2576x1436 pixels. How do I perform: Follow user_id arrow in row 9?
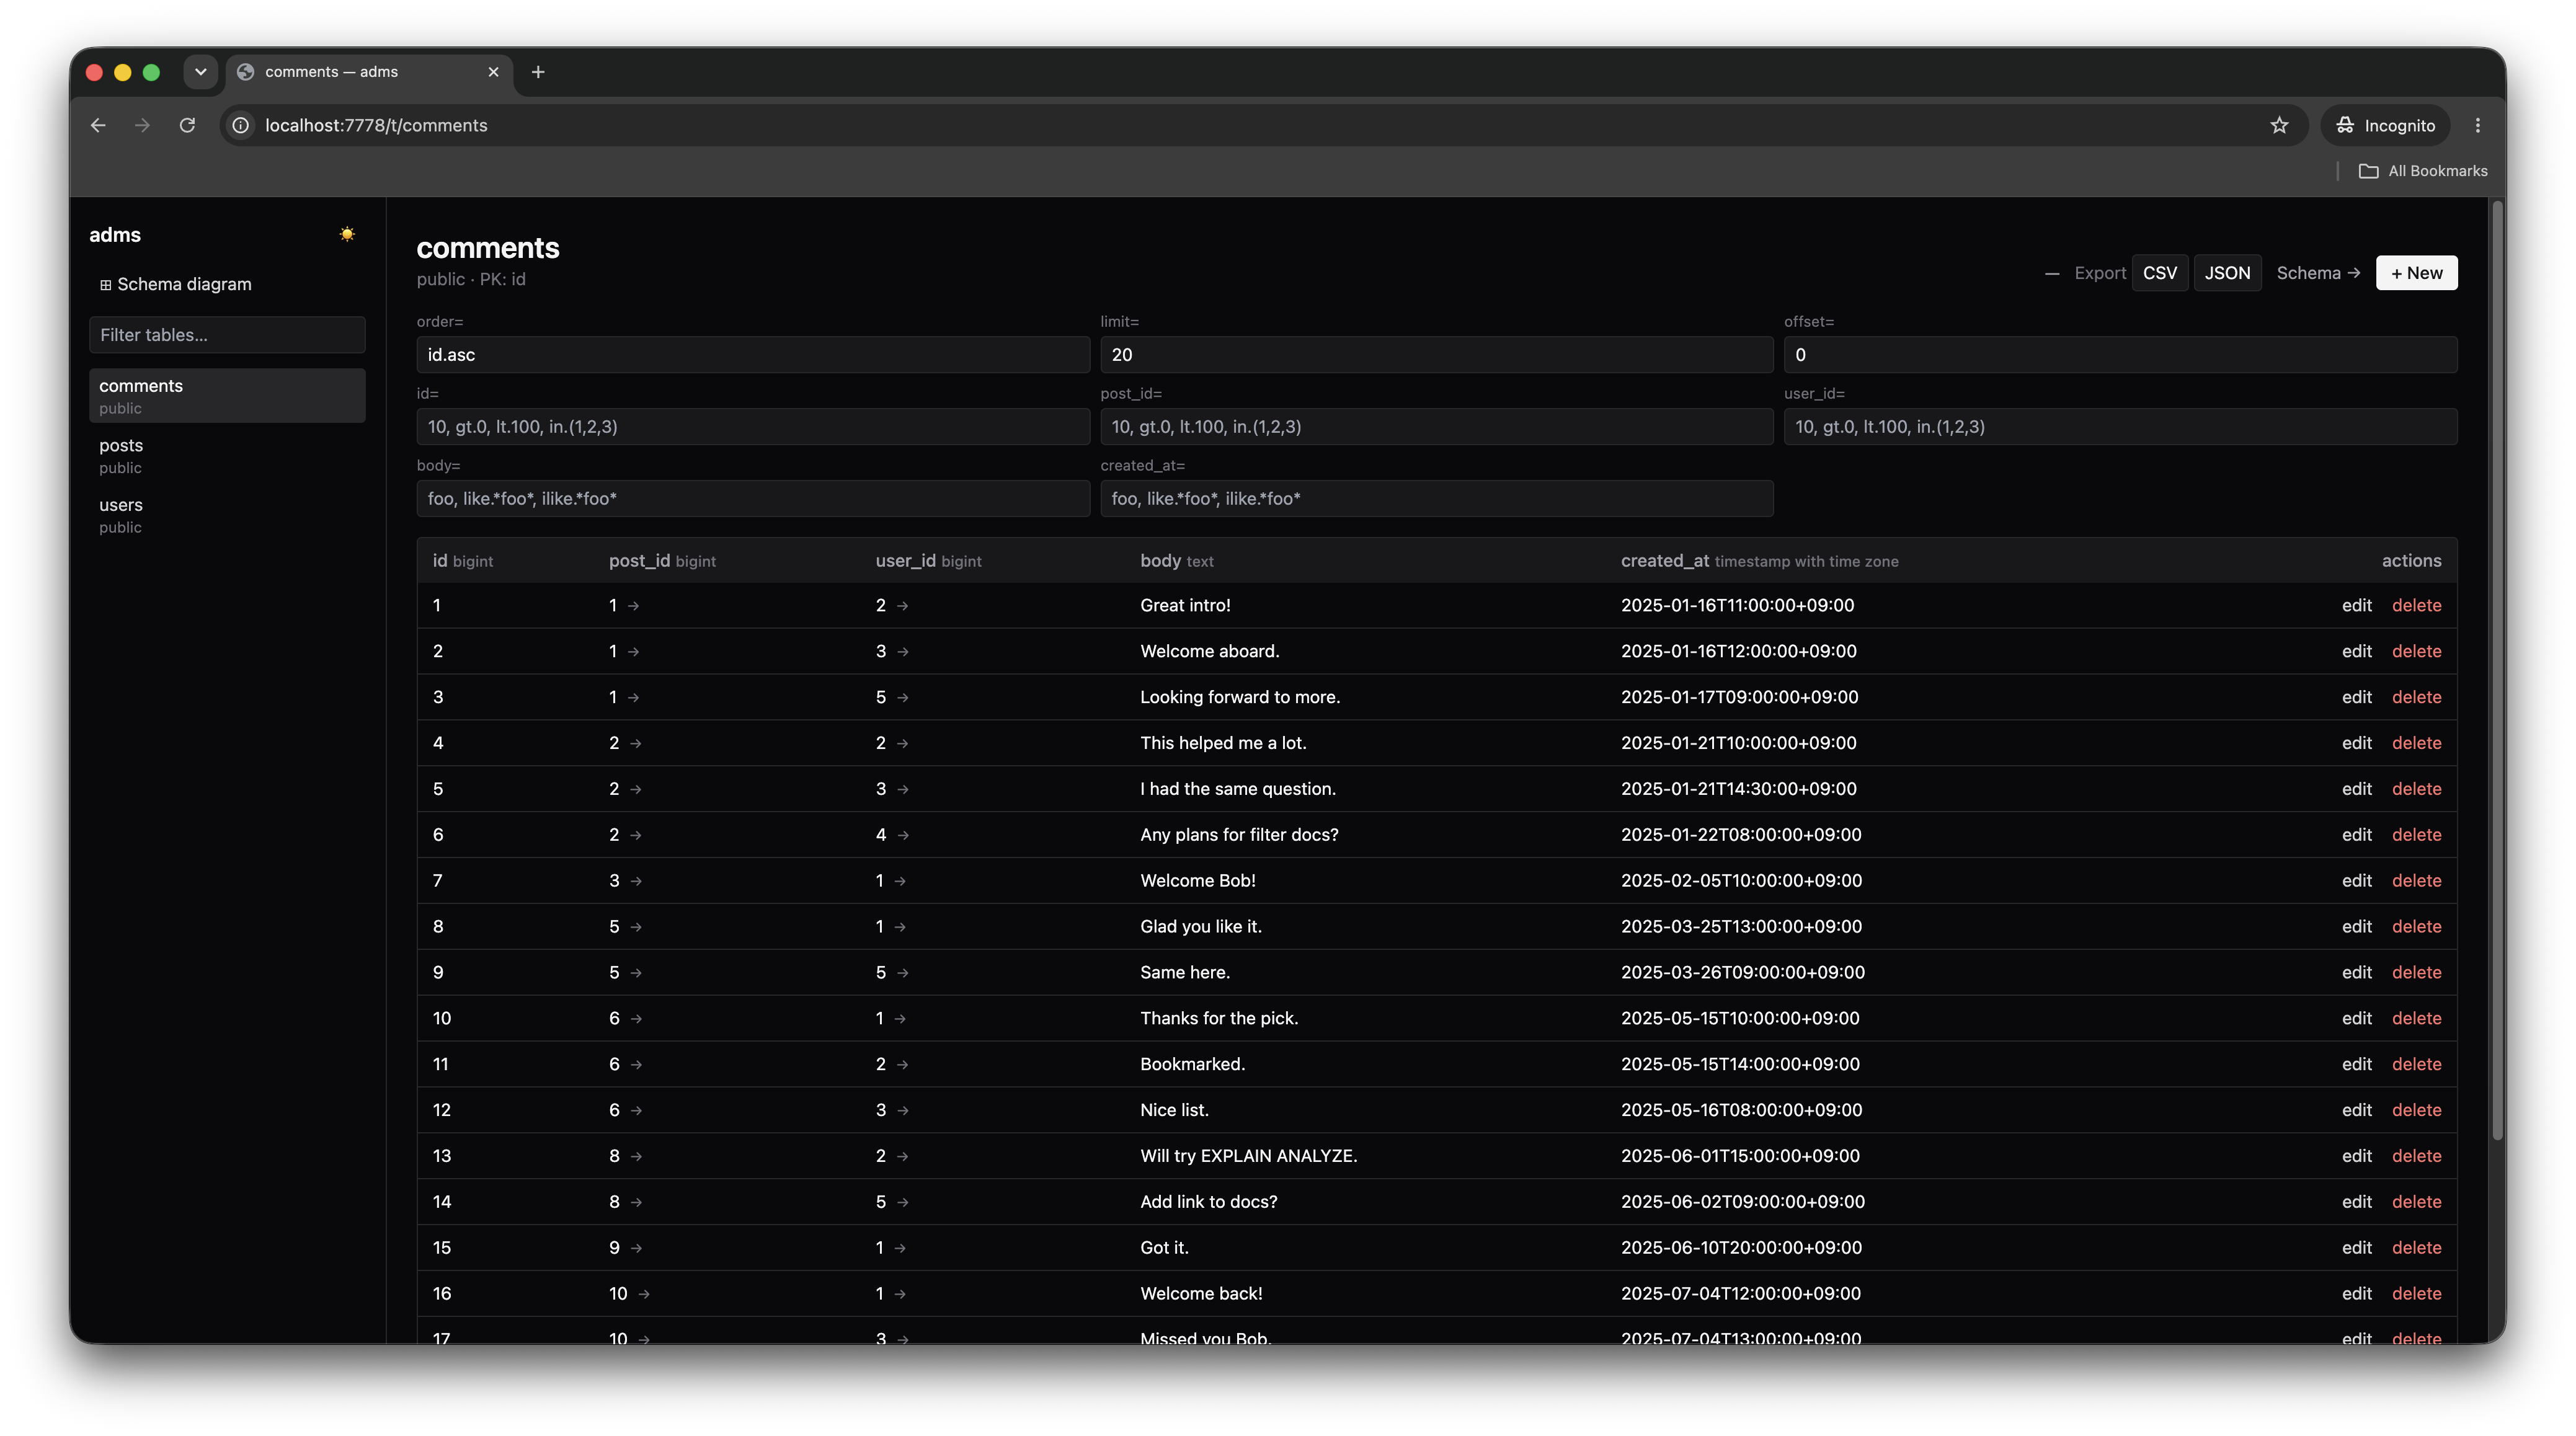pyautogui.click(x=903, y=973)
